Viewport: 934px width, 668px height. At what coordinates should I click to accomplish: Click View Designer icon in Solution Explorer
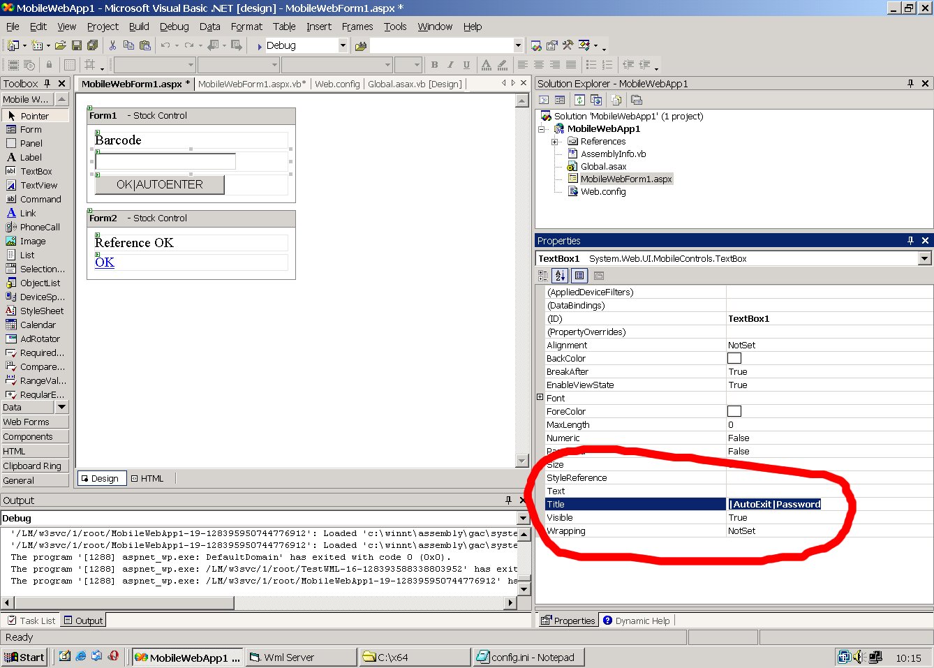tap(560, 100)
